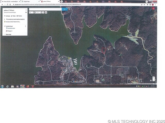
Task: Select the palmer 2.746 acs tab
Action: 50,2
